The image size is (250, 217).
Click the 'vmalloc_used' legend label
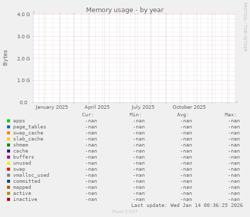(31, 175)
